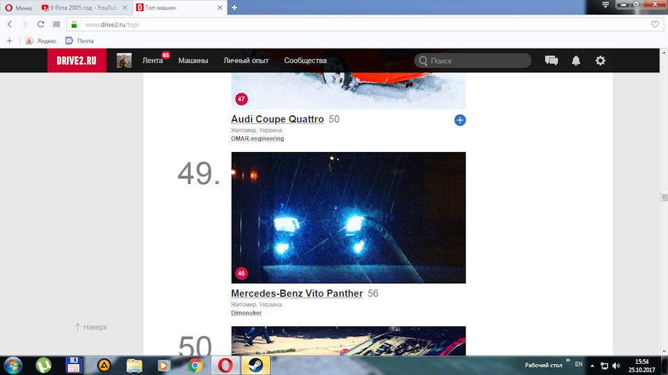668x375 pixels.
Task: Open the Почта bookmark
Action: click(x=79, y=41)
